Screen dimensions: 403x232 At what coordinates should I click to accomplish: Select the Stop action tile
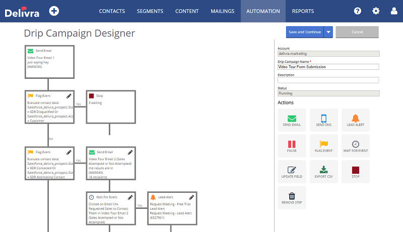coord(356,172)
